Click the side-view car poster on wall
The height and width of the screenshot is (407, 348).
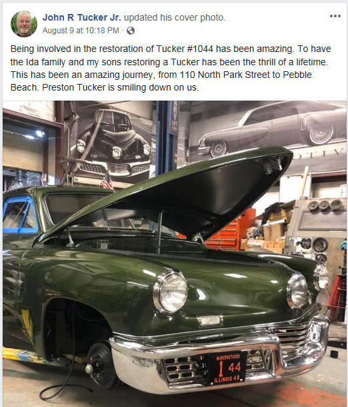(269, 130)
